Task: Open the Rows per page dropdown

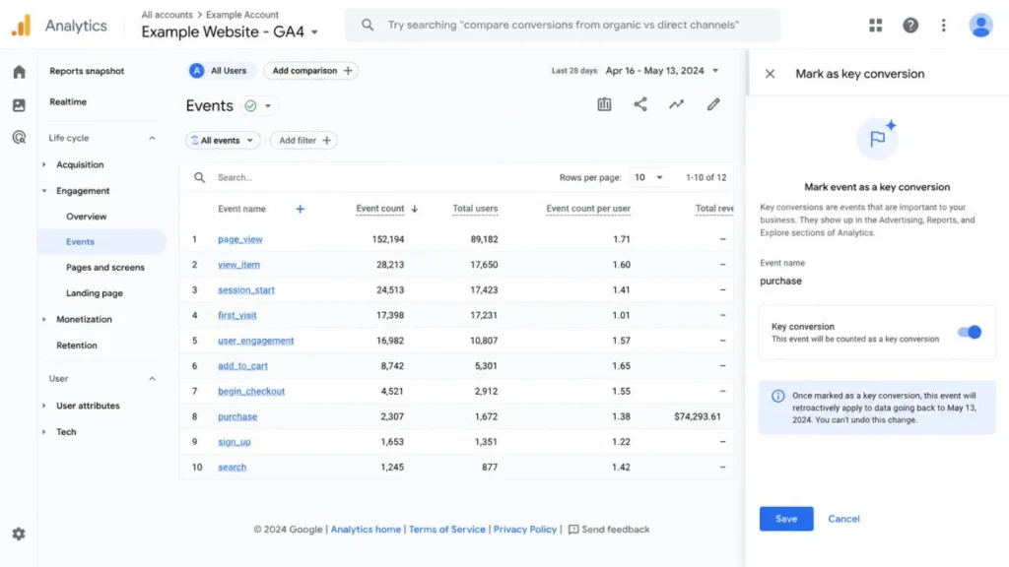Action: pos(648,177)
